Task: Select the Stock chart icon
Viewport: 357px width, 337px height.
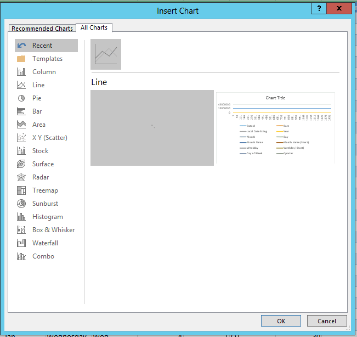Action: tap(21, 151)
